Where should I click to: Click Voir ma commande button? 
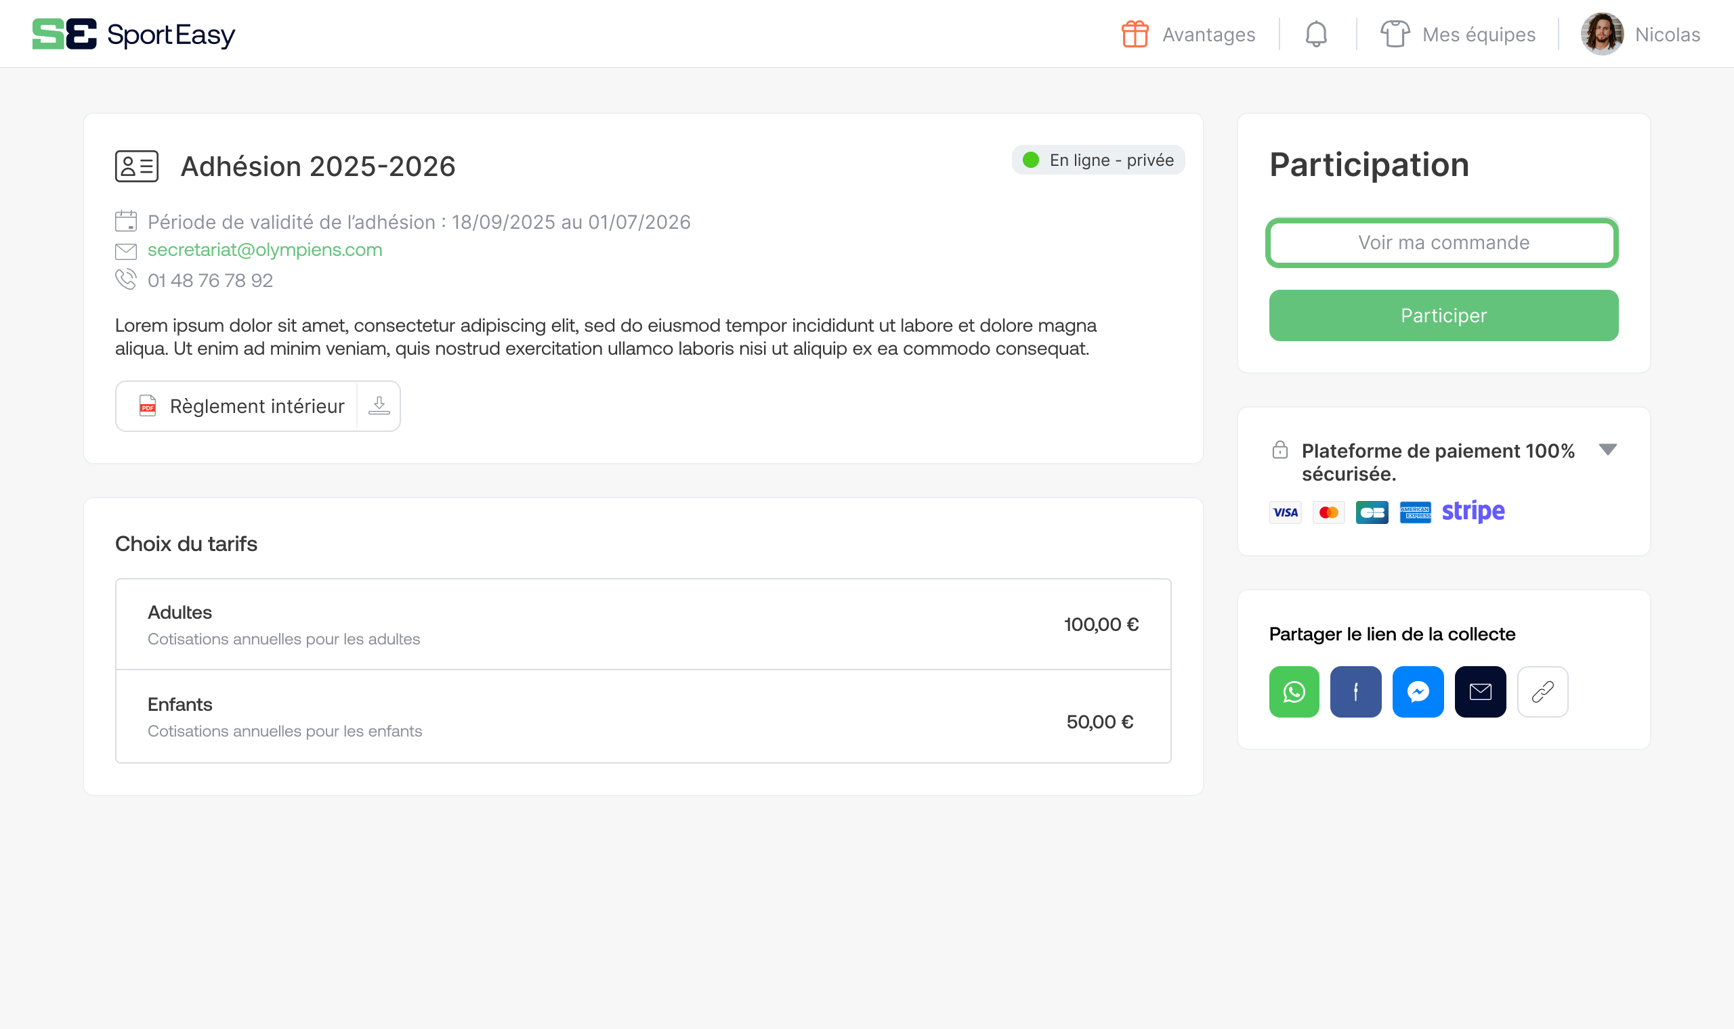1443,242
